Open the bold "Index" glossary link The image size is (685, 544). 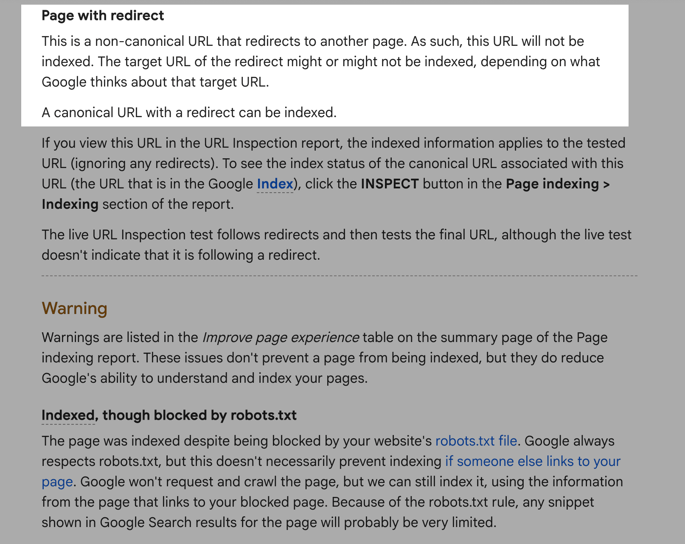pyautogui.click(x=275, y=184)
